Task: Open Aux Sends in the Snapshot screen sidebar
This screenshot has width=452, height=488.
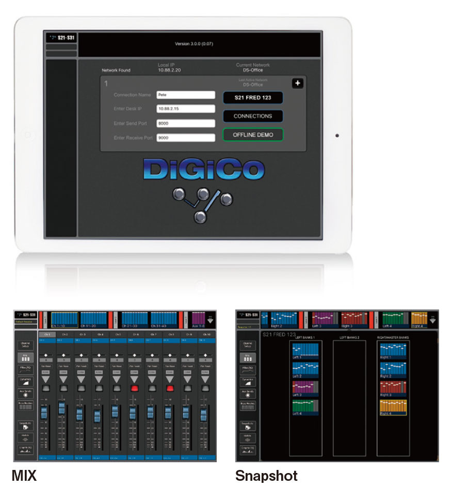Action: click(x=248, y=394)
